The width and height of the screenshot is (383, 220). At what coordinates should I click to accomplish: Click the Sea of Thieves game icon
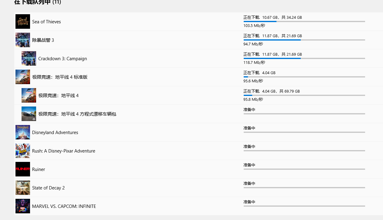pyautogui.click(x=22, y=21)
